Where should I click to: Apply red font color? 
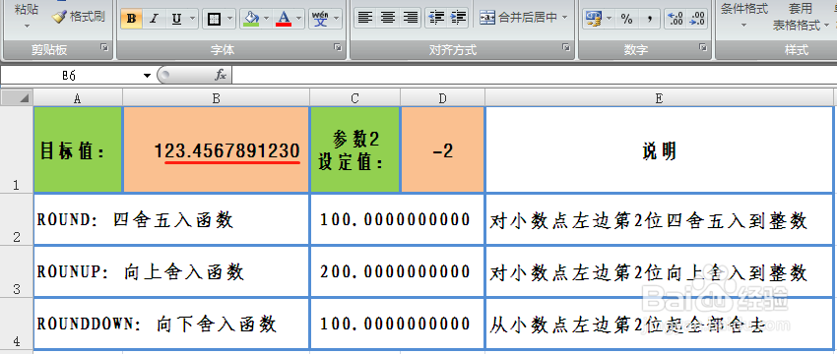click(284, 20)
